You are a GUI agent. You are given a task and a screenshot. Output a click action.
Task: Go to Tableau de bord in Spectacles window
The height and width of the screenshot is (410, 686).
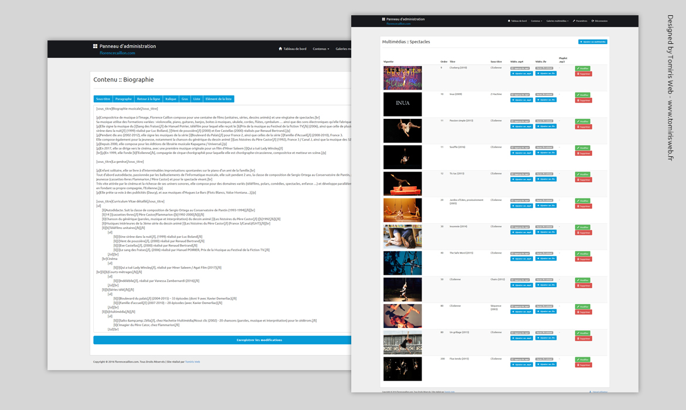(517, 21)
